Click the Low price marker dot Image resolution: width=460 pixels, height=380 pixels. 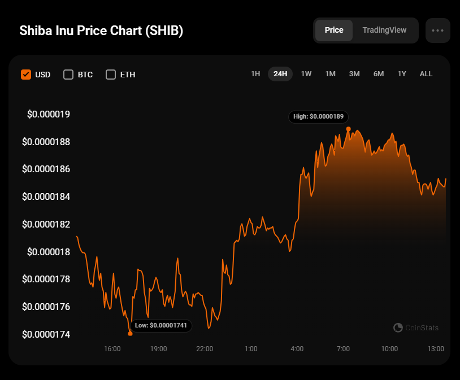131,334
